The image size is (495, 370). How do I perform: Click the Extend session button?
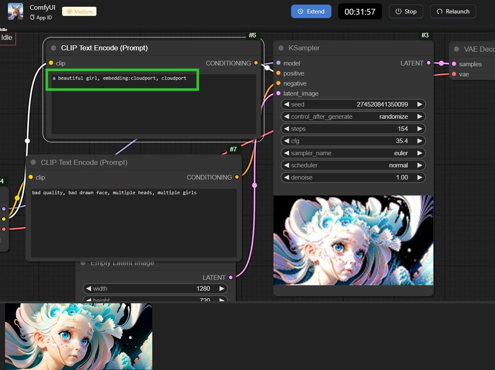click(311, 11)
